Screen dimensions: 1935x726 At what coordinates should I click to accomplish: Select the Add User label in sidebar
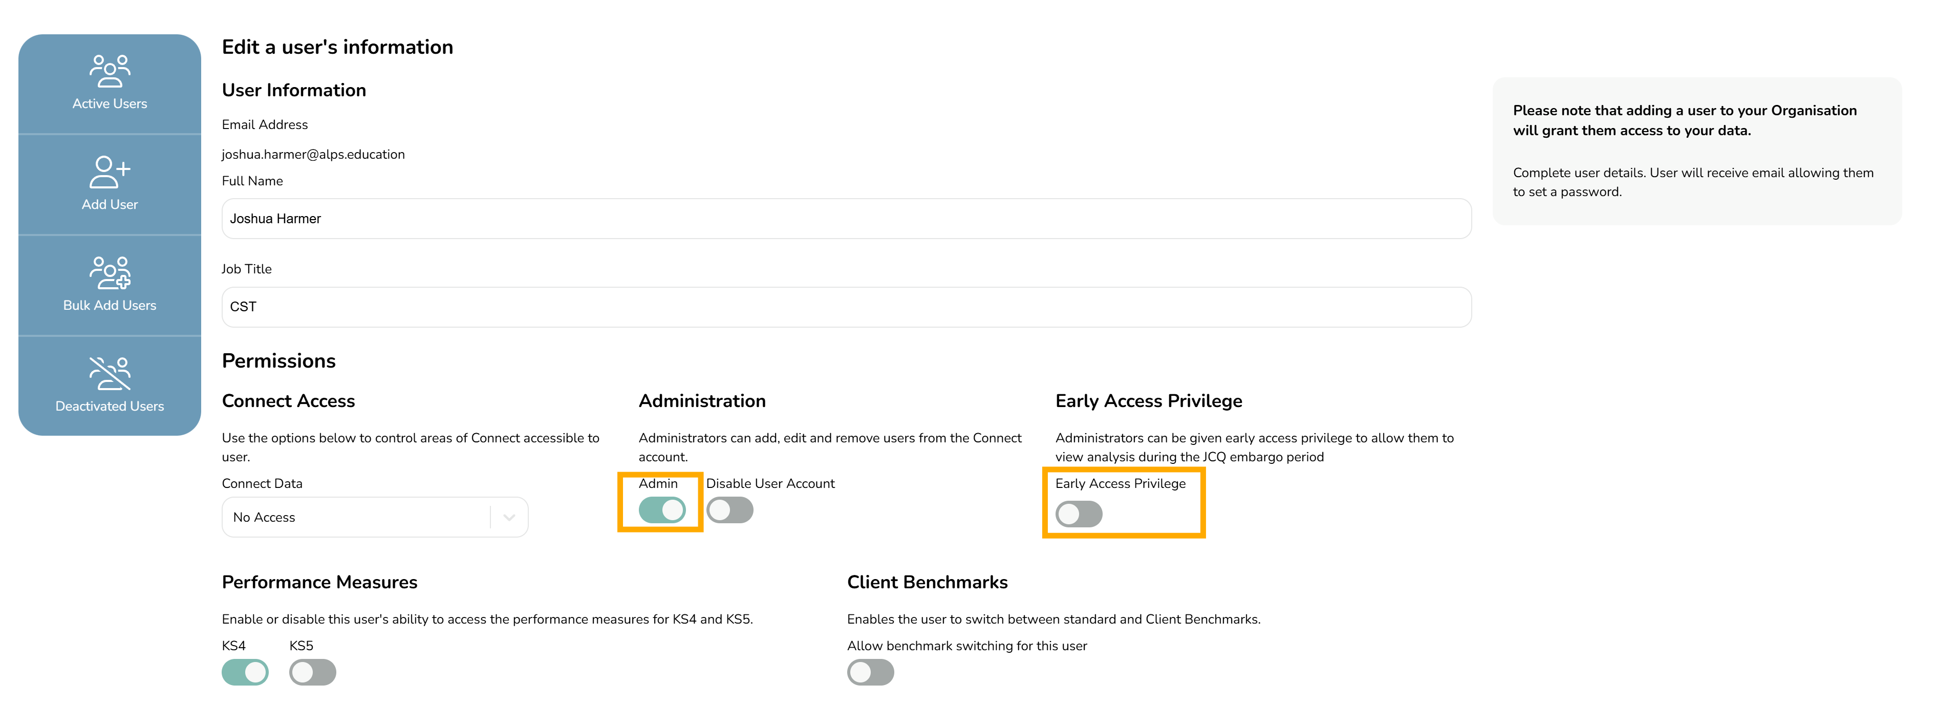[x=110, y=204]
